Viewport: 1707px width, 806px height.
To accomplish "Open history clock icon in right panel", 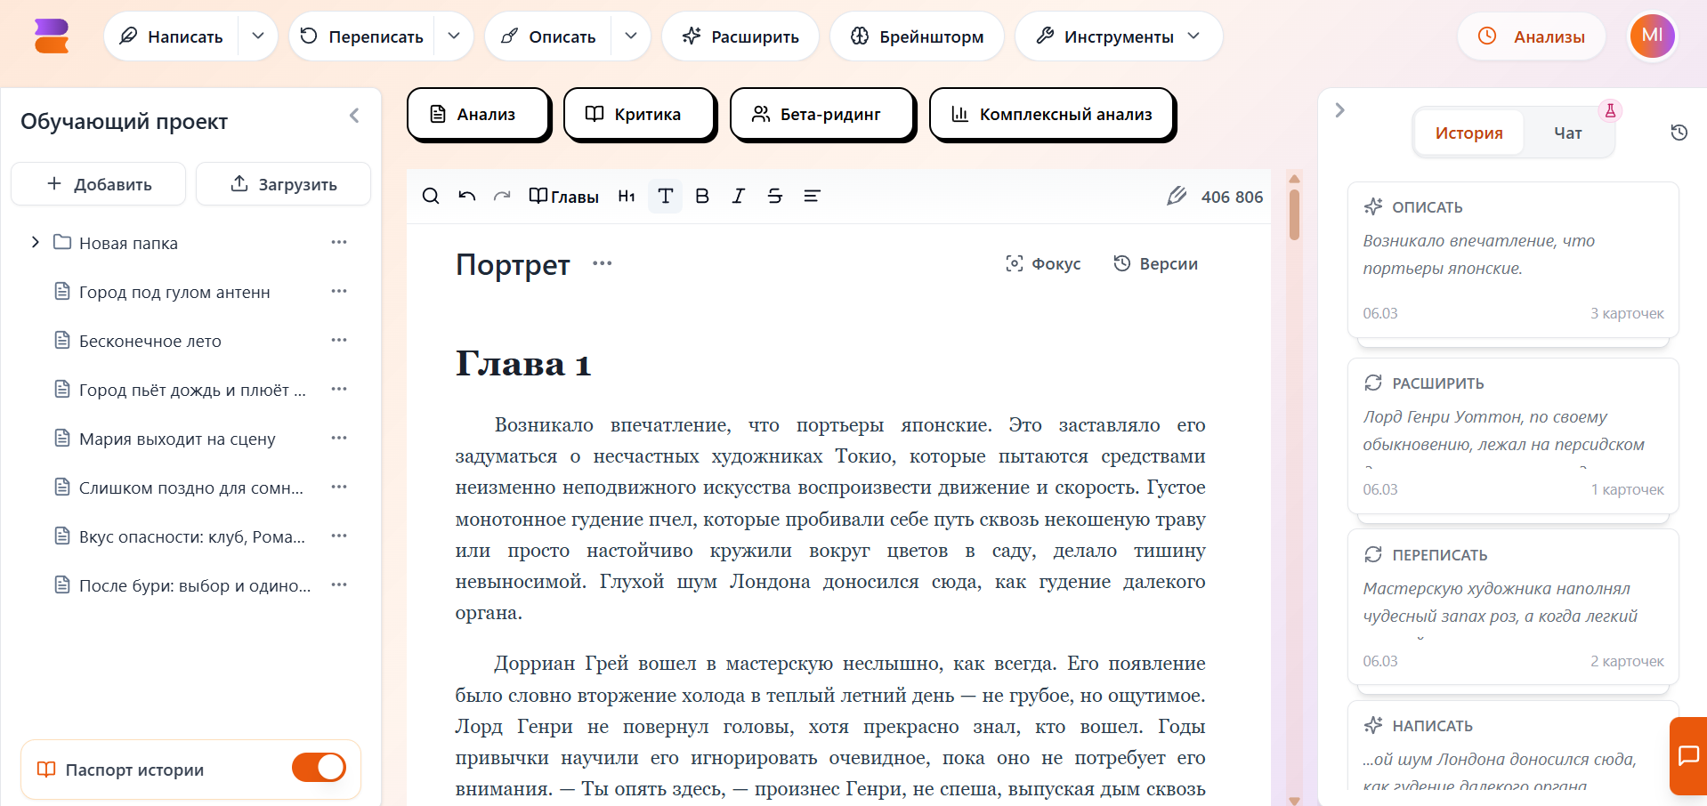I will tap(1679, 133).
